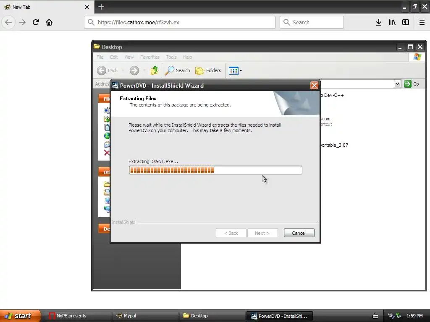Cancel the PowerDVD InstallShield extraction
Image resolution: width=430 pixels, height=322 pixels.
tap(299, 233)
